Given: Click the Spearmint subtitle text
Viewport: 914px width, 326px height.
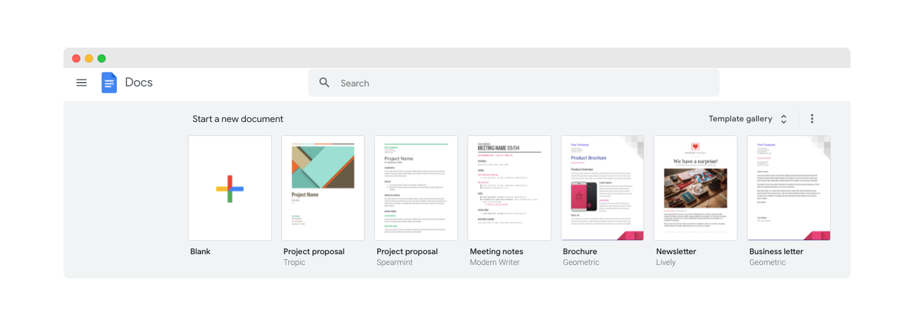Looking at the screenshot, I should [395, 262].
